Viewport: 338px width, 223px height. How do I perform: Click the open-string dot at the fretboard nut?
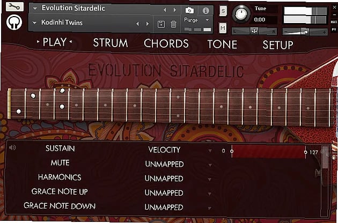[19, 111]
